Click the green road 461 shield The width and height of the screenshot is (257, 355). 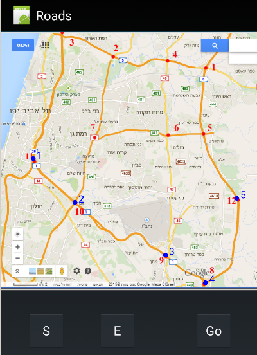click(x=91, y=176)
